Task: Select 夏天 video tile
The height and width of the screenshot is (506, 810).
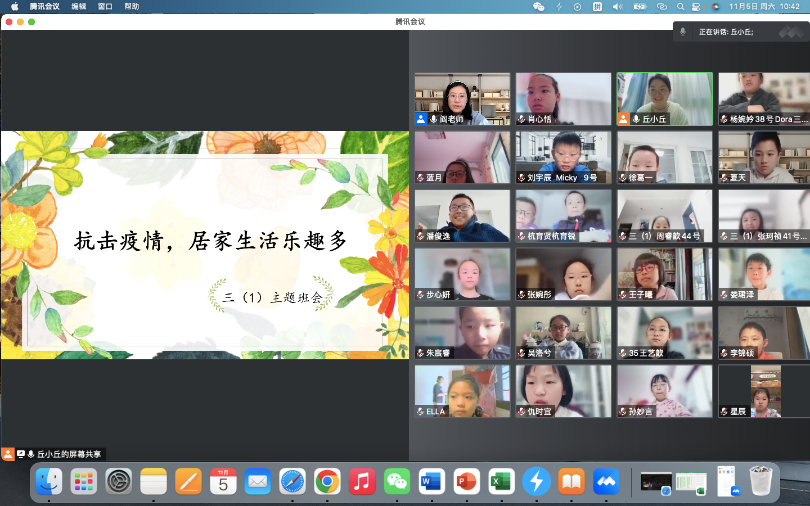Action: coord(764,157)
